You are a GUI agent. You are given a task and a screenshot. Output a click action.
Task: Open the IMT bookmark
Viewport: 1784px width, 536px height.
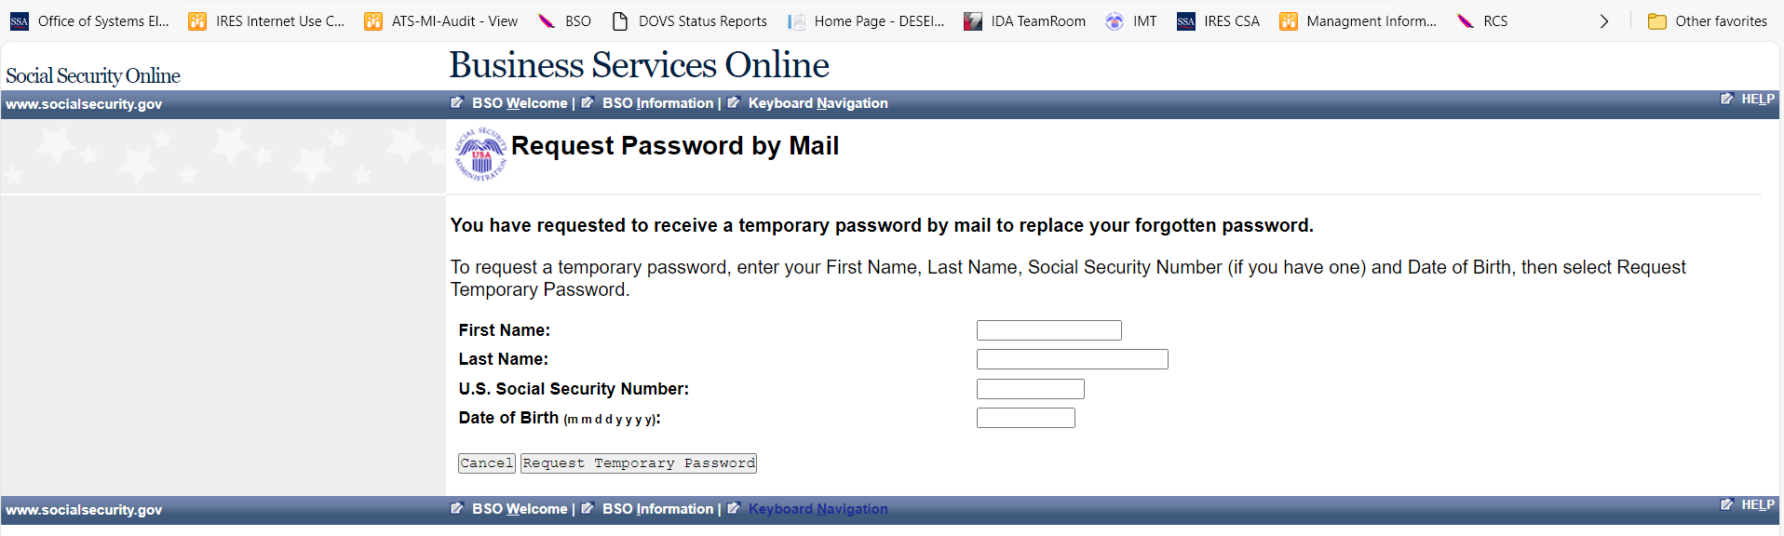[x=1131, y=21]
